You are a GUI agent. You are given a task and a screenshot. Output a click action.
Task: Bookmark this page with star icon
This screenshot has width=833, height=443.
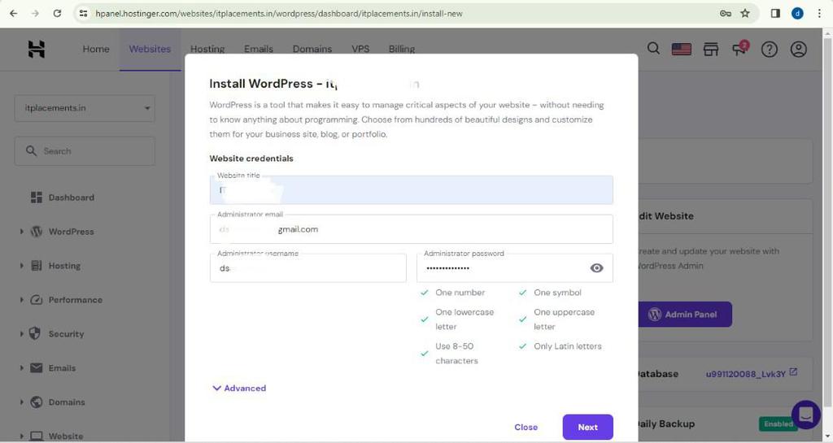[x=745, y=13]
